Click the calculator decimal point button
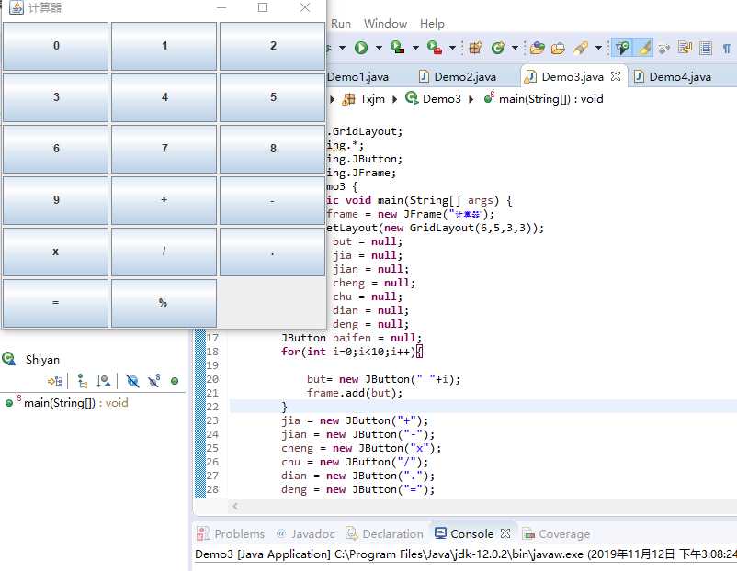 pos(273,252)
